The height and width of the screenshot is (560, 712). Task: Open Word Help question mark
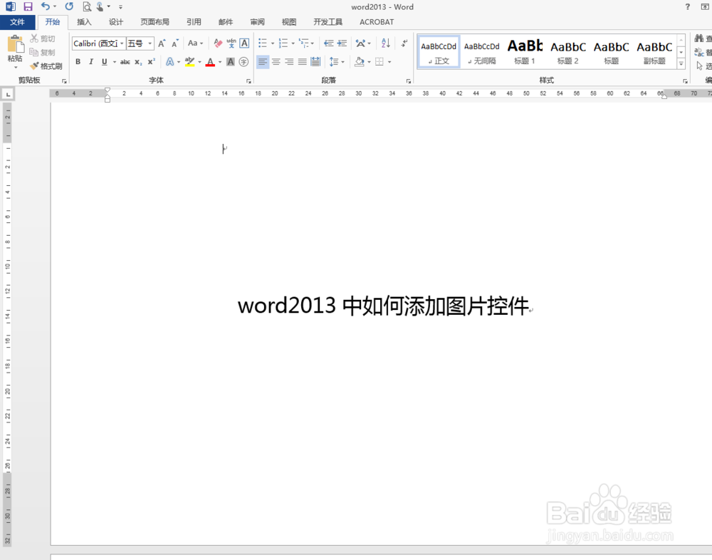click(688, 6)
